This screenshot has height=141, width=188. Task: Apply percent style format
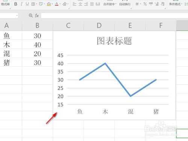tap(145, 4)
